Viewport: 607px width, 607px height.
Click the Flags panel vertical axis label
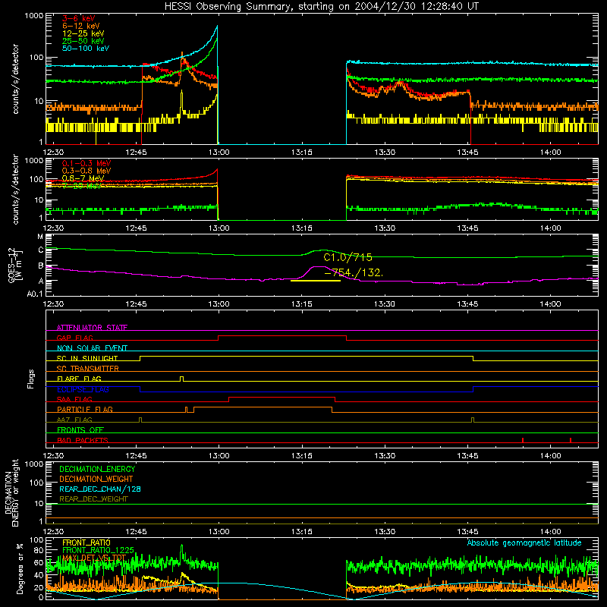30,379
